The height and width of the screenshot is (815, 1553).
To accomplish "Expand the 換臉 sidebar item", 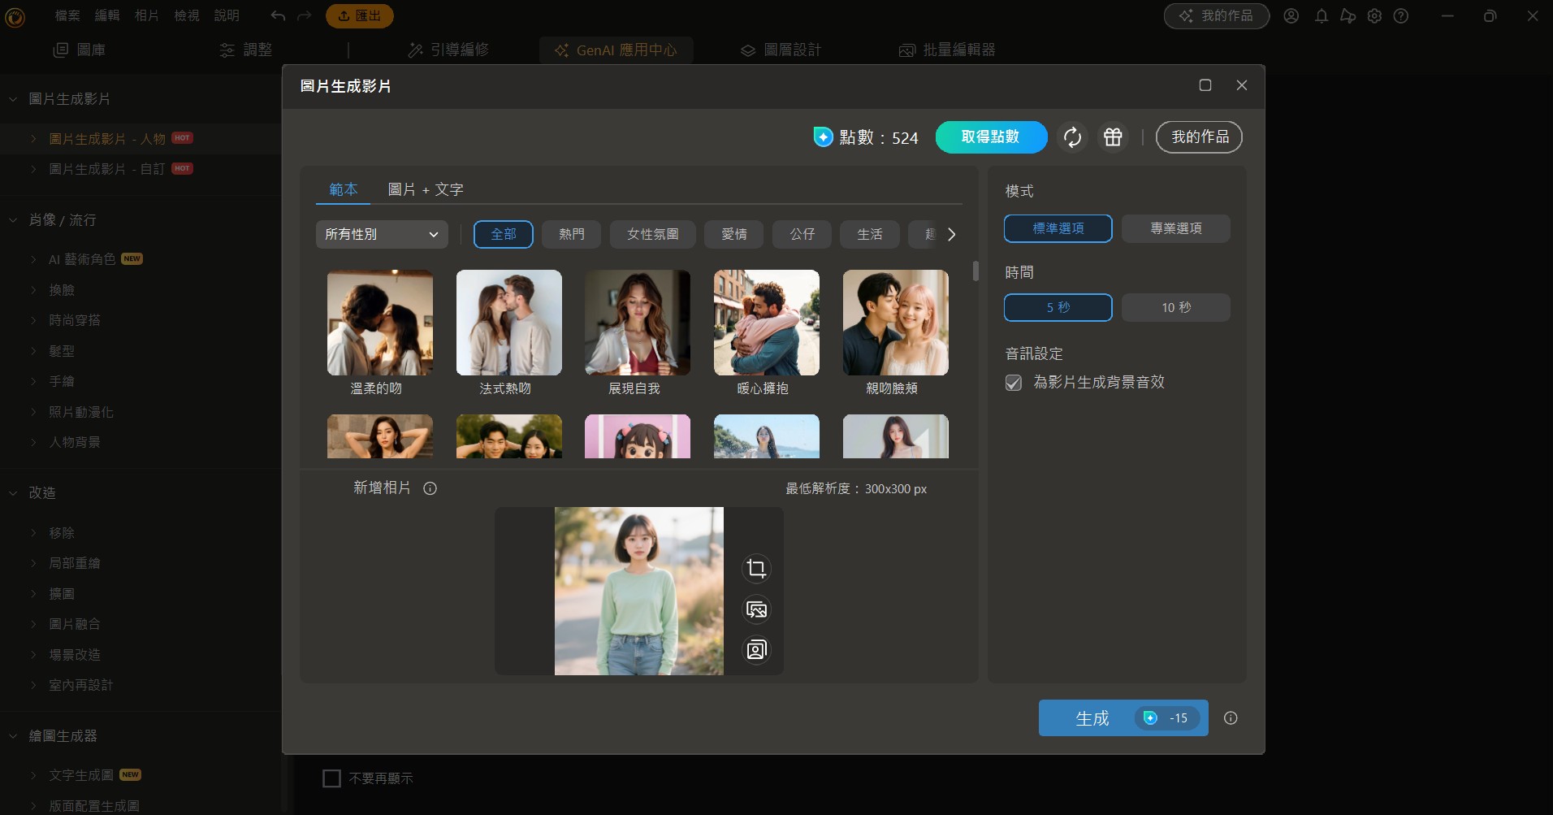I will [33, 290].
